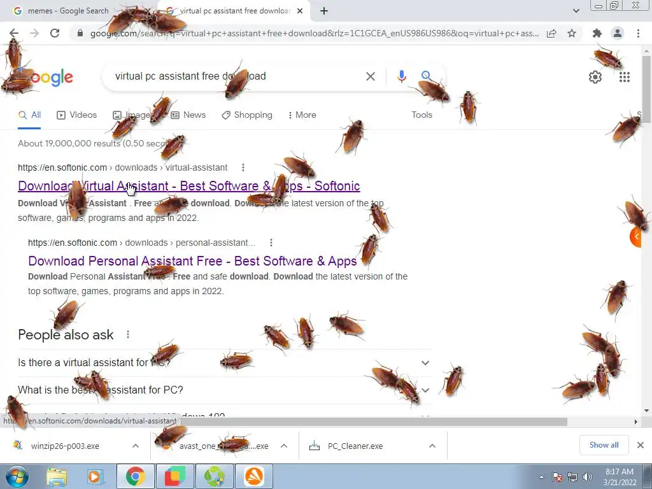Bookmark this page with the star
Viewport: 652px width, 489px height.
[572, 33]
